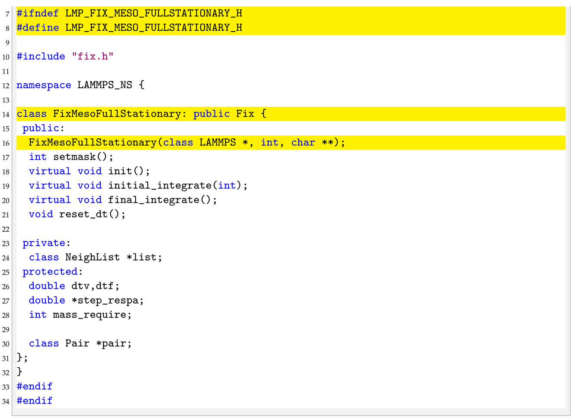Click 'namespace LAMMPS_NS {' declaration
The height and width of the screenshot is (420, 575).
coord(80,85)
